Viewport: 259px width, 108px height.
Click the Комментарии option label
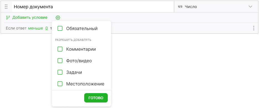[x=81, y=49]
